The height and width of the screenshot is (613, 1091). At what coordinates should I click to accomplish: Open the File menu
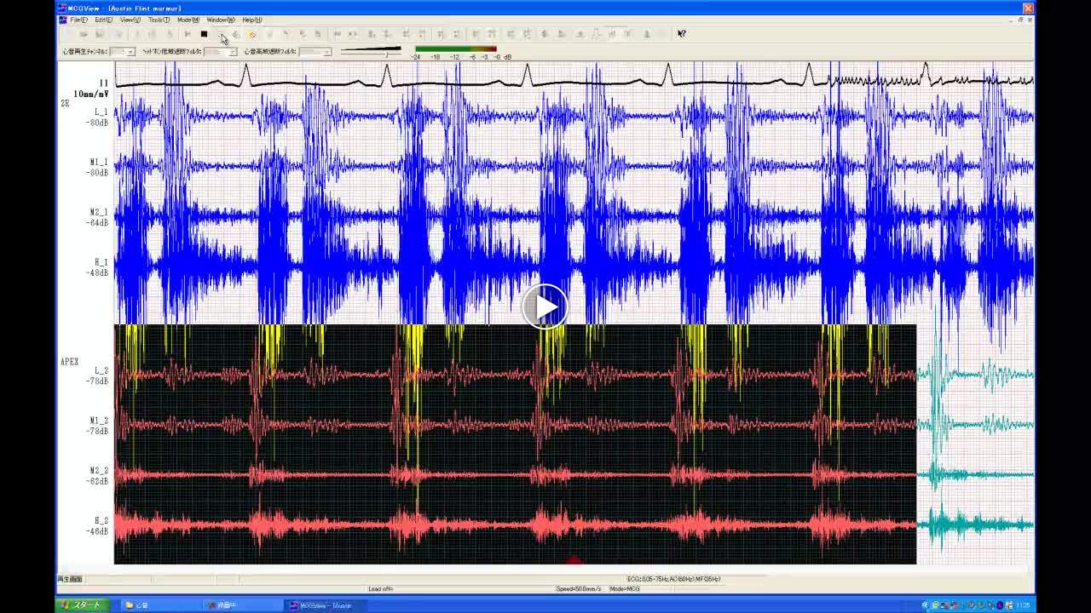pyautogui.click(x=78, y=20)
